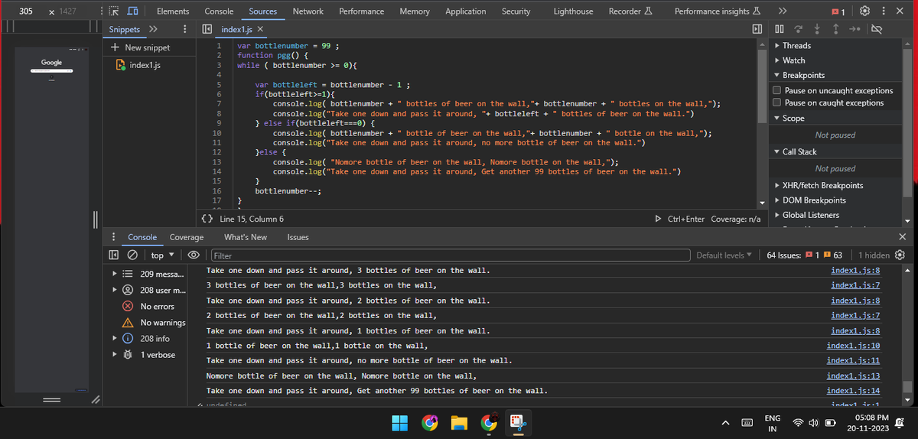
Task: Open source link index1.js:13
Action: click(853, 376)
